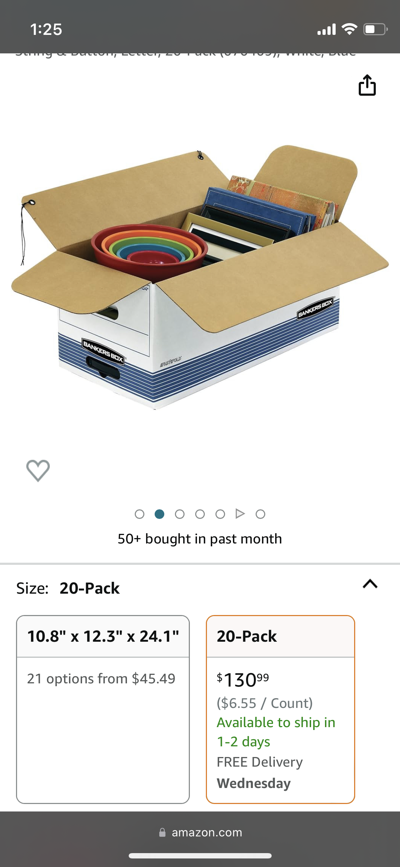The width and height of the screenshot is (400, 867).
Task: Tap the cellular signal bars icon
Action: coord(326,29)
